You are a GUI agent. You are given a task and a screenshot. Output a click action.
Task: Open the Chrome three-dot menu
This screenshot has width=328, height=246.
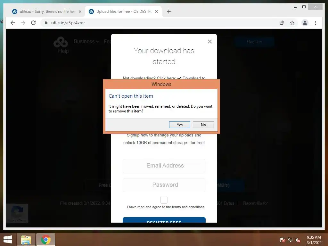point(315,23)
